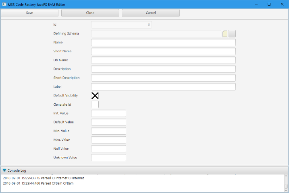
Task: Click the Description input field
Action: click(x=163, y=69)
